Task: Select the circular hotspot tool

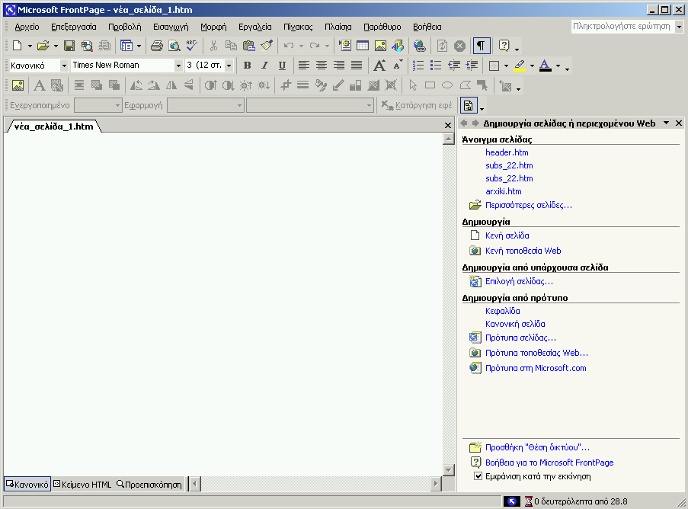Action: 447,85
